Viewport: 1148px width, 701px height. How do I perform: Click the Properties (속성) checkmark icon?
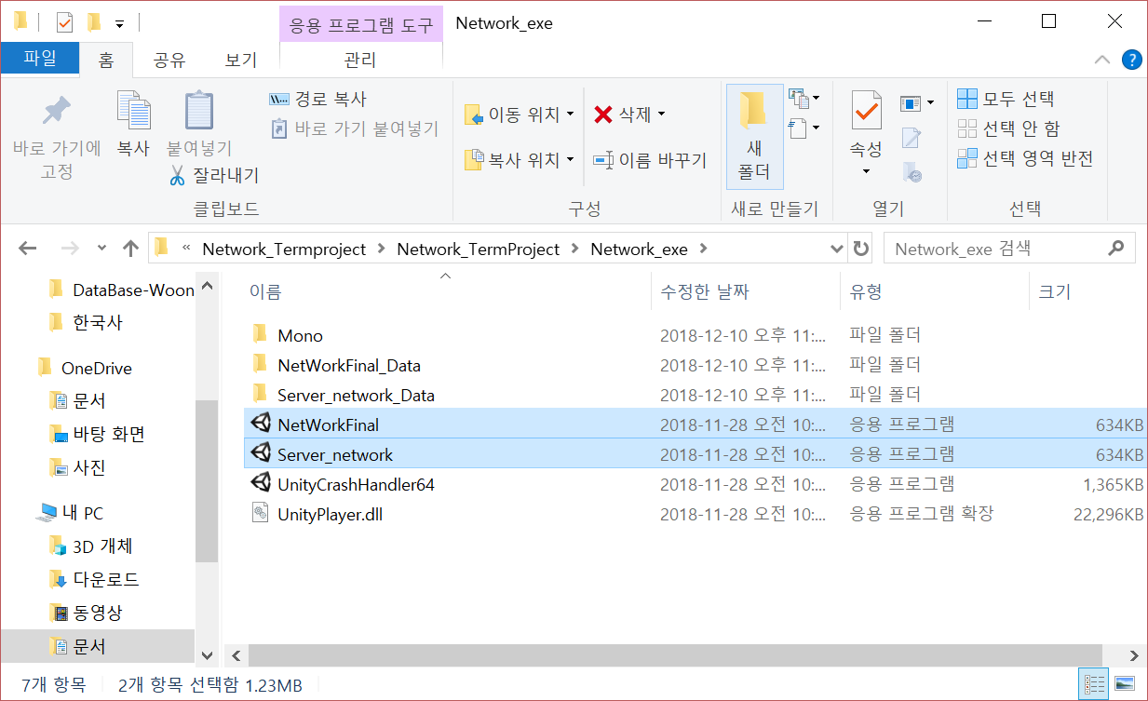[866, 111]
